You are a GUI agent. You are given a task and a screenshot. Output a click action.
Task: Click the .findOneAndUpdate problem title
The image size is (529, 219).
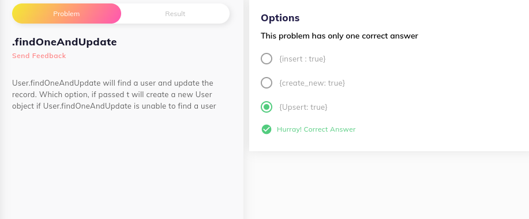(x=65, y=42)
